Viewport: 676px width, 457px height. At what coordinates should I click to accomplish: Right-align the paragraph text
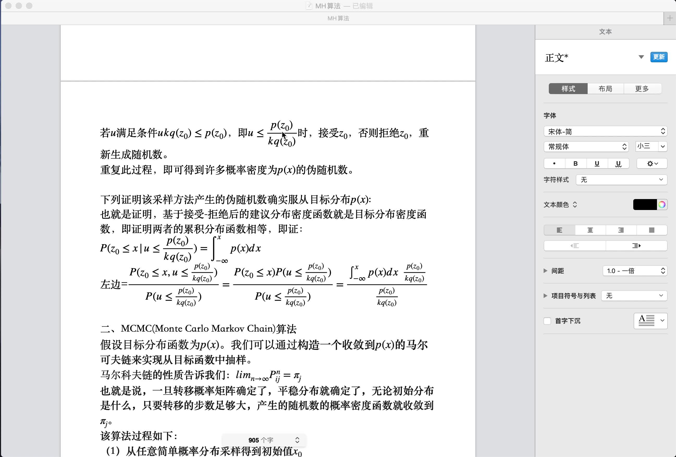click(621, 230)
